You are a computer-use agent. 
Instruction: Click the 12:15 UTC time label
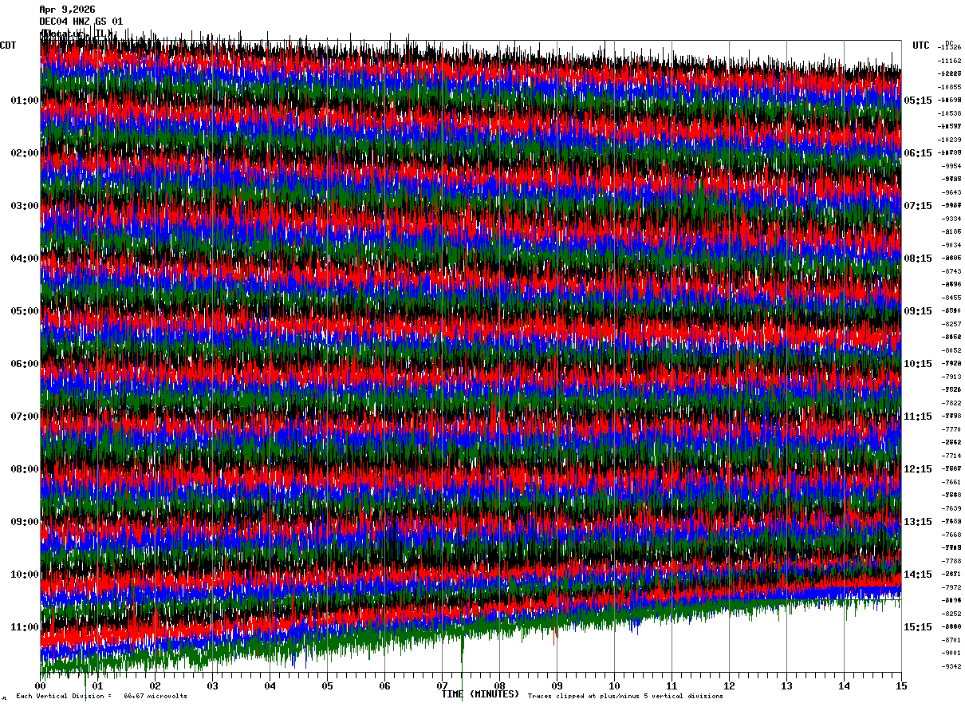coord(918,469)
